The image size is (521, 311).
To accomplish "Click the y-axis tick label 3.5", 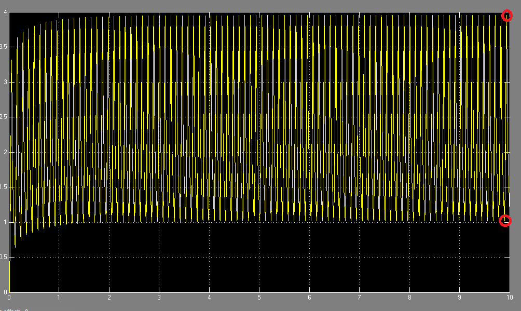I will click(3, 47).
